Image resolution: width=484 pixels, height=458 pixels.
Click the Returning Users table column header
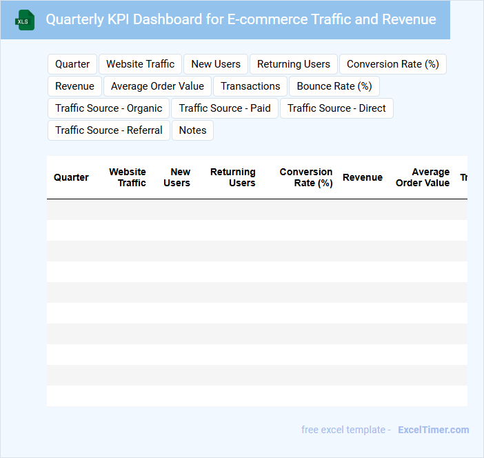(233, 177)
